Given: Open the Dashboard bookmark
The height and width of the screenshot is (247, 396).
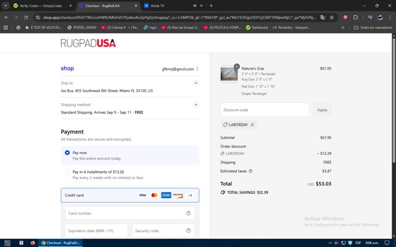Looking at the screenshot, I should tap(257, 27).
